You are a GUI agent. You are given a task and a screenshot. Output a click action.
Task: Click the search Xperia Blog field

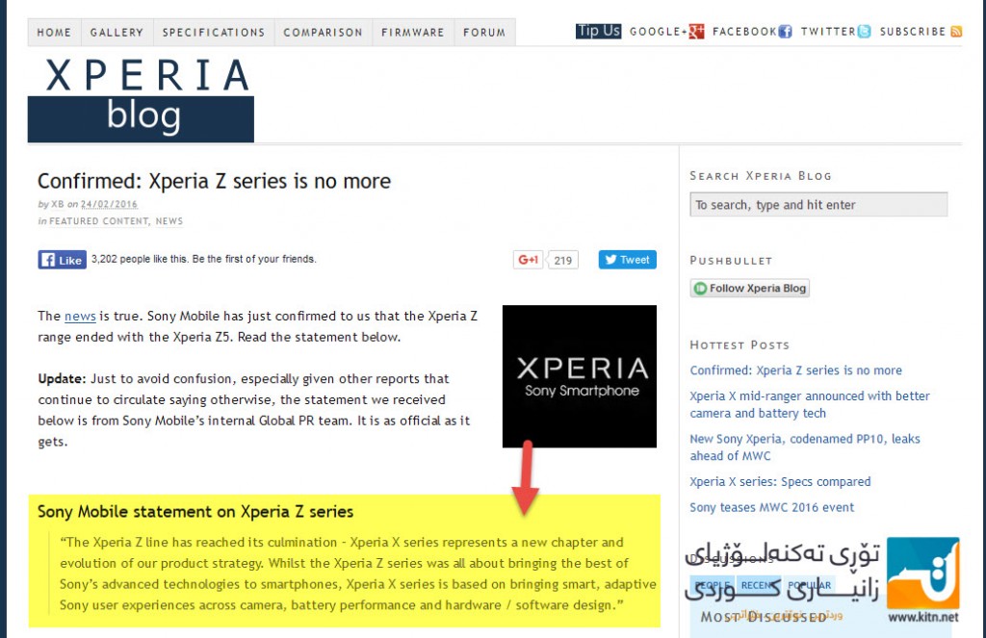point(818,204)
